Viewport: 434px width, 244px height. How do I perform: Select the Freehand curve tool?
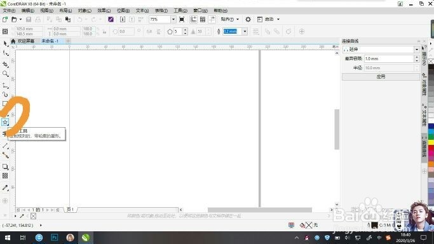[5, 86]
